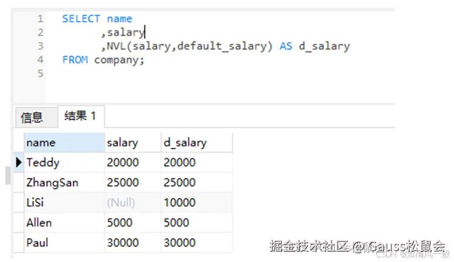
Task: Click Teddy's salary cell 20000
Action: tap(133, 162)
